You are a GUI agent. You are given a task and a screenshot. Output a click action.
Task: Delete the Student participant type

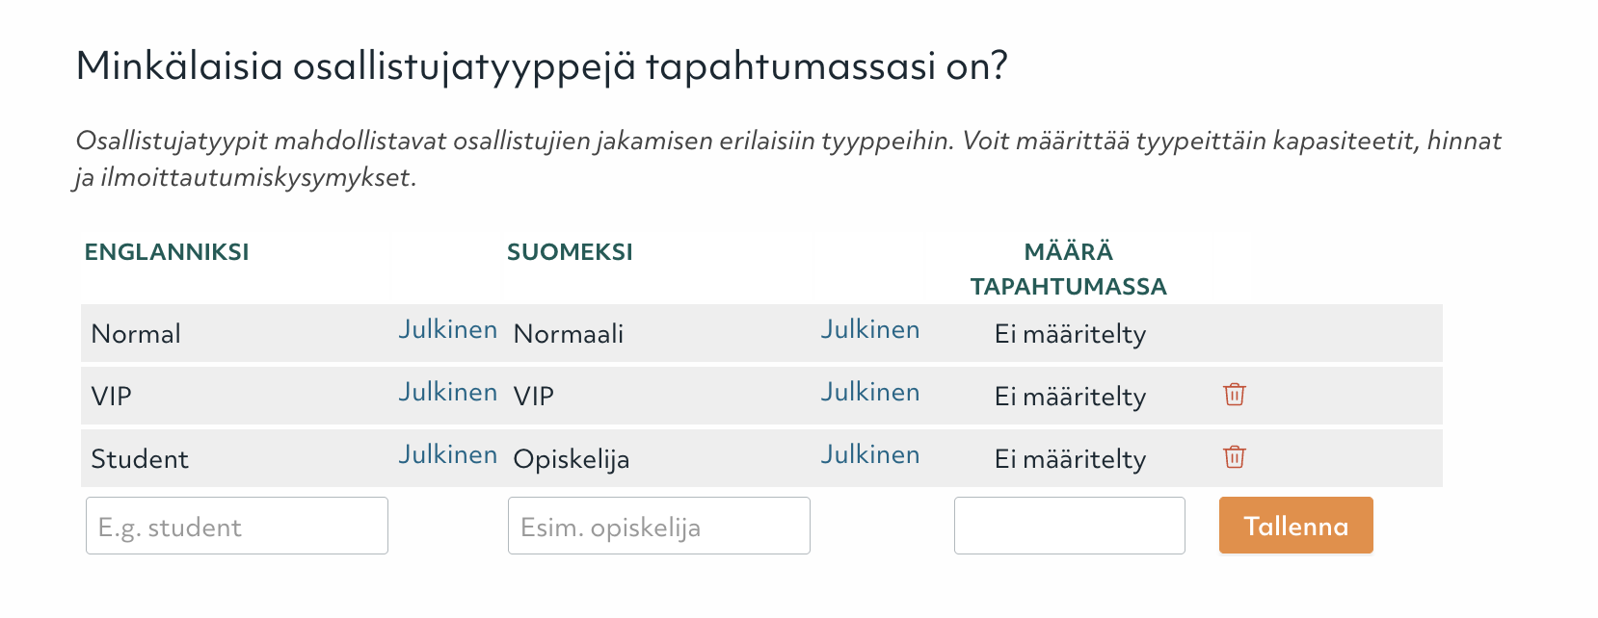[x=1234, y=457]
